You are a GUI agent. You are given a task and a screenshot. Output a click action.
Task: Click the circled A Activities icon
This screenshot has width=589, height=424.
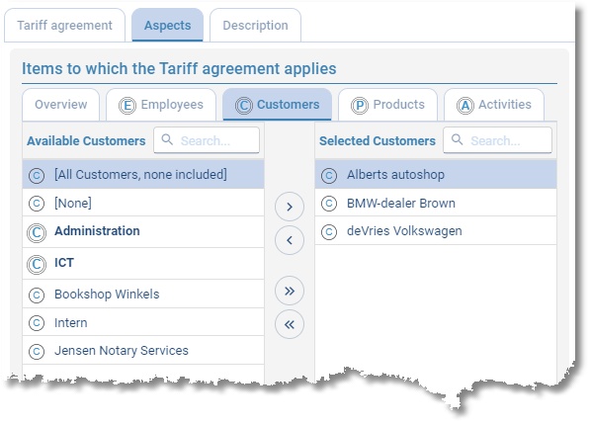[465, 106]
